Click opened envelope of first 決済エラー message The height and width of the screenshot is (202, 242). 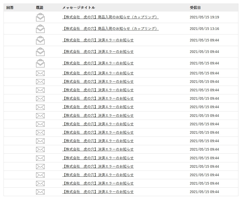click(40, 40)
